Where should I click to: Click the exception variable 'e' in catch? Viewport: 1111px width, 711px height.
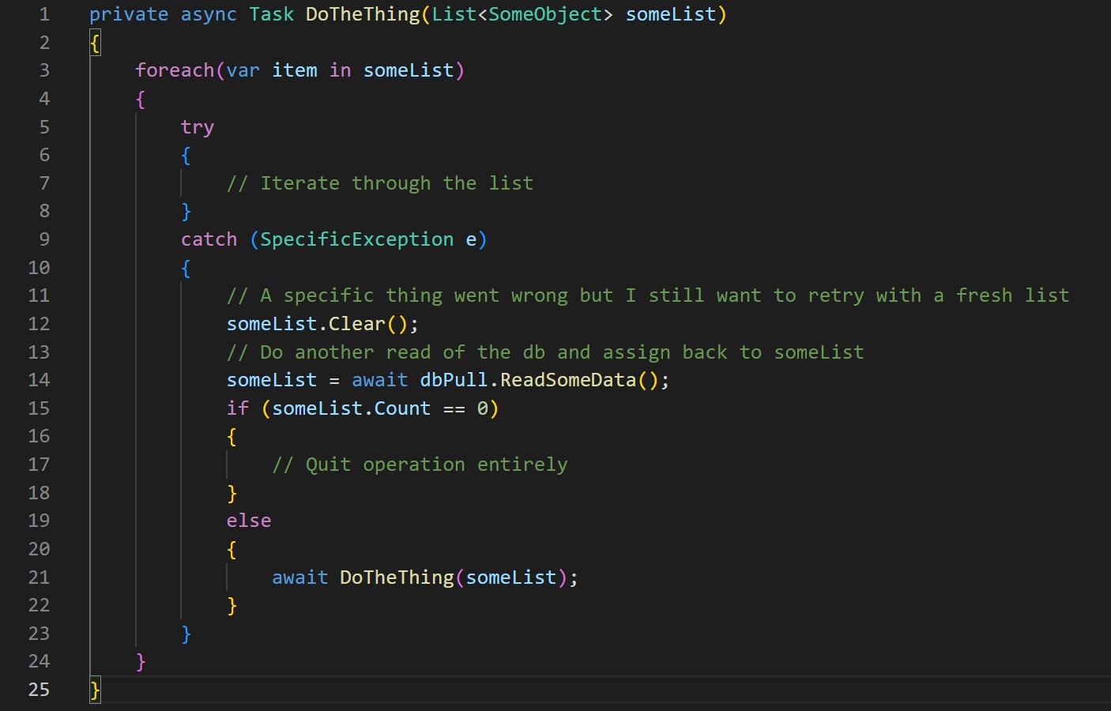coord(472,239)
